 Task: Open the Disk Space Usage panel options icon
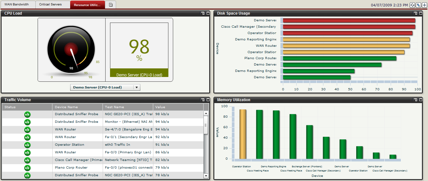(x=415, y=13)
